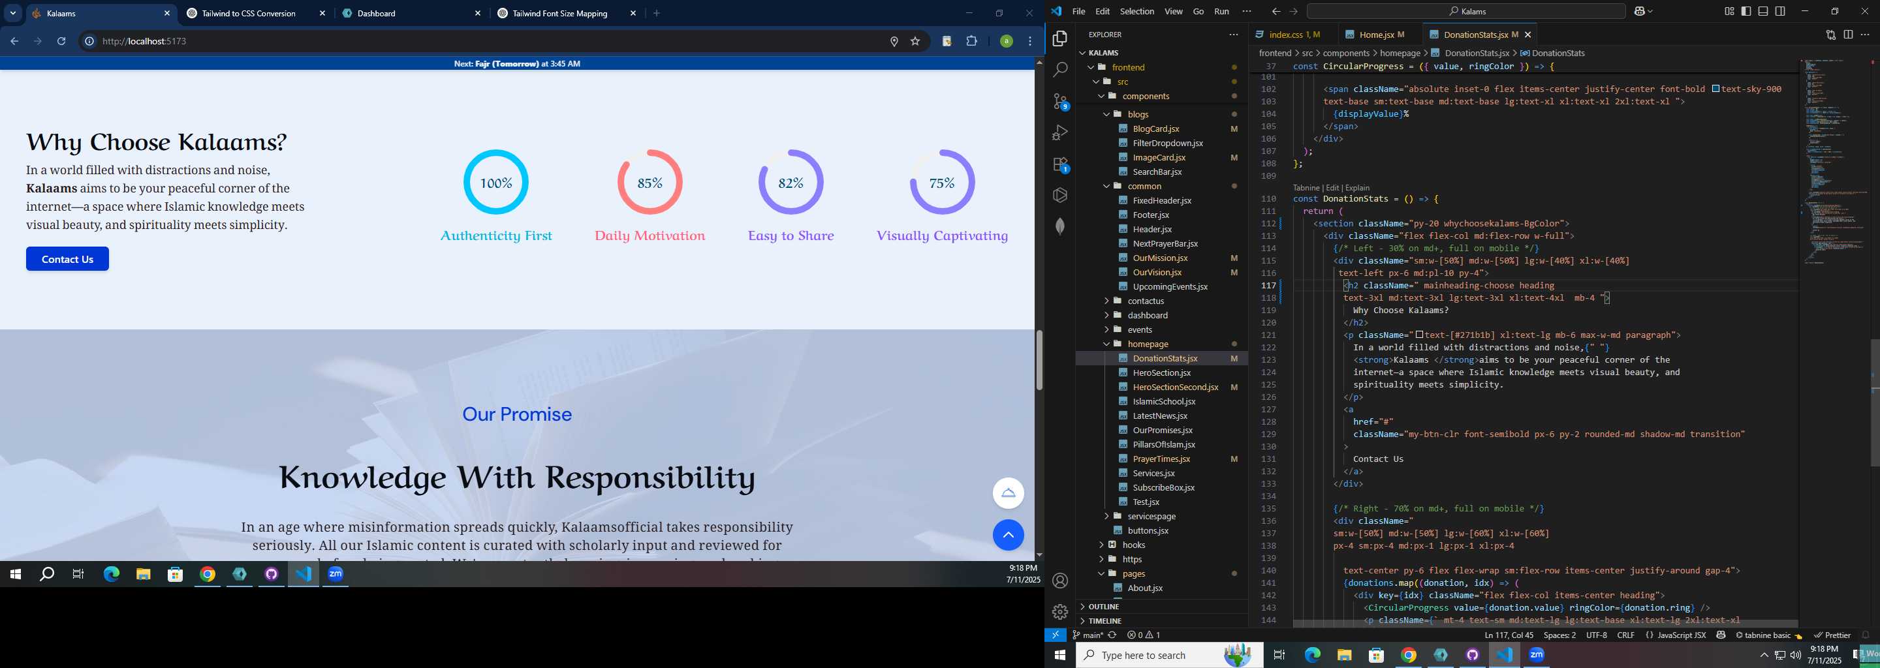The width and height of the screenshot is (1880, 668).
Task: Click the Kalams command center search box
Action: point(1465,11)
